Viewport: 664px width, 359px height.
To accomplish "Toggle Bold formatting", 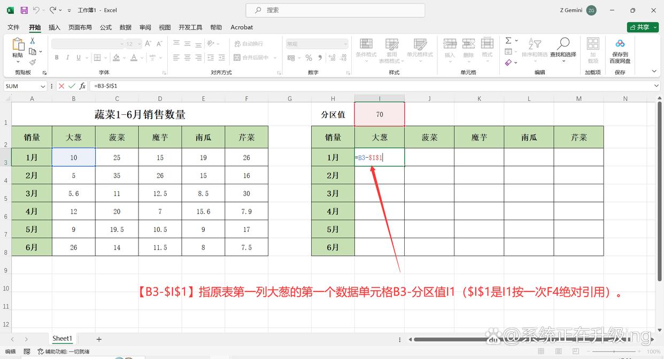I will 57,58.
